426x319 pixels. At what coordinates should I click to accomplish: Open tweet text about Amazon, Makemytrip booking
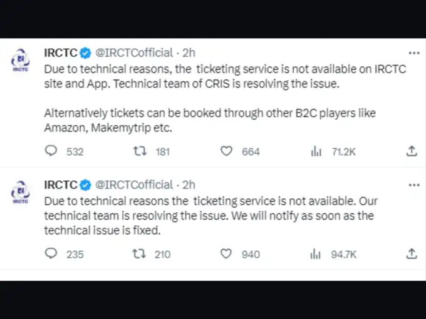coord(210,120)
